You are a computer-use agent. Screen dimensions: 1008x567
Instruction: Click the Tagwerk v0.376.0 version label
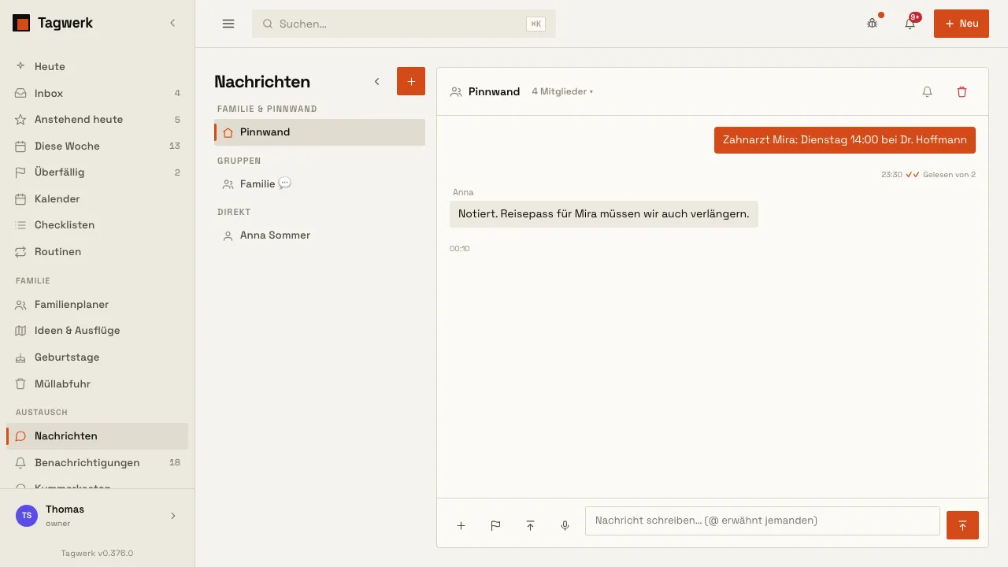point(98,553)
